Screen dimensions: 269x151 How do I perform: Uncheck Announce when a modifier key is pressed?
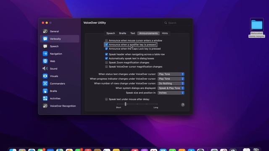[106, 45]
